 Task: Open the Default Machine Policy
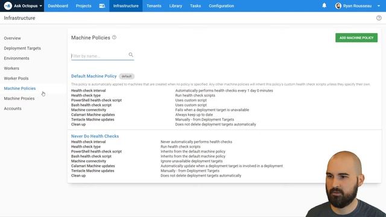(x=94, y=77)
